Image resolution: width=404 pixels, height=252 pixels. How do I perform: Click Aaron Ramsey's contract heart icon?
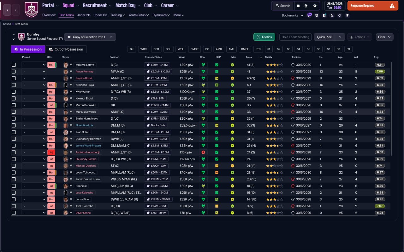pyautogui.click(x=203, y=72)
